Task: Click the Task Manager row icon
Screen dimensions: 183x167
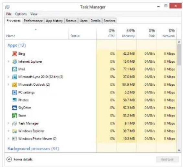Action: pos(15,124)
